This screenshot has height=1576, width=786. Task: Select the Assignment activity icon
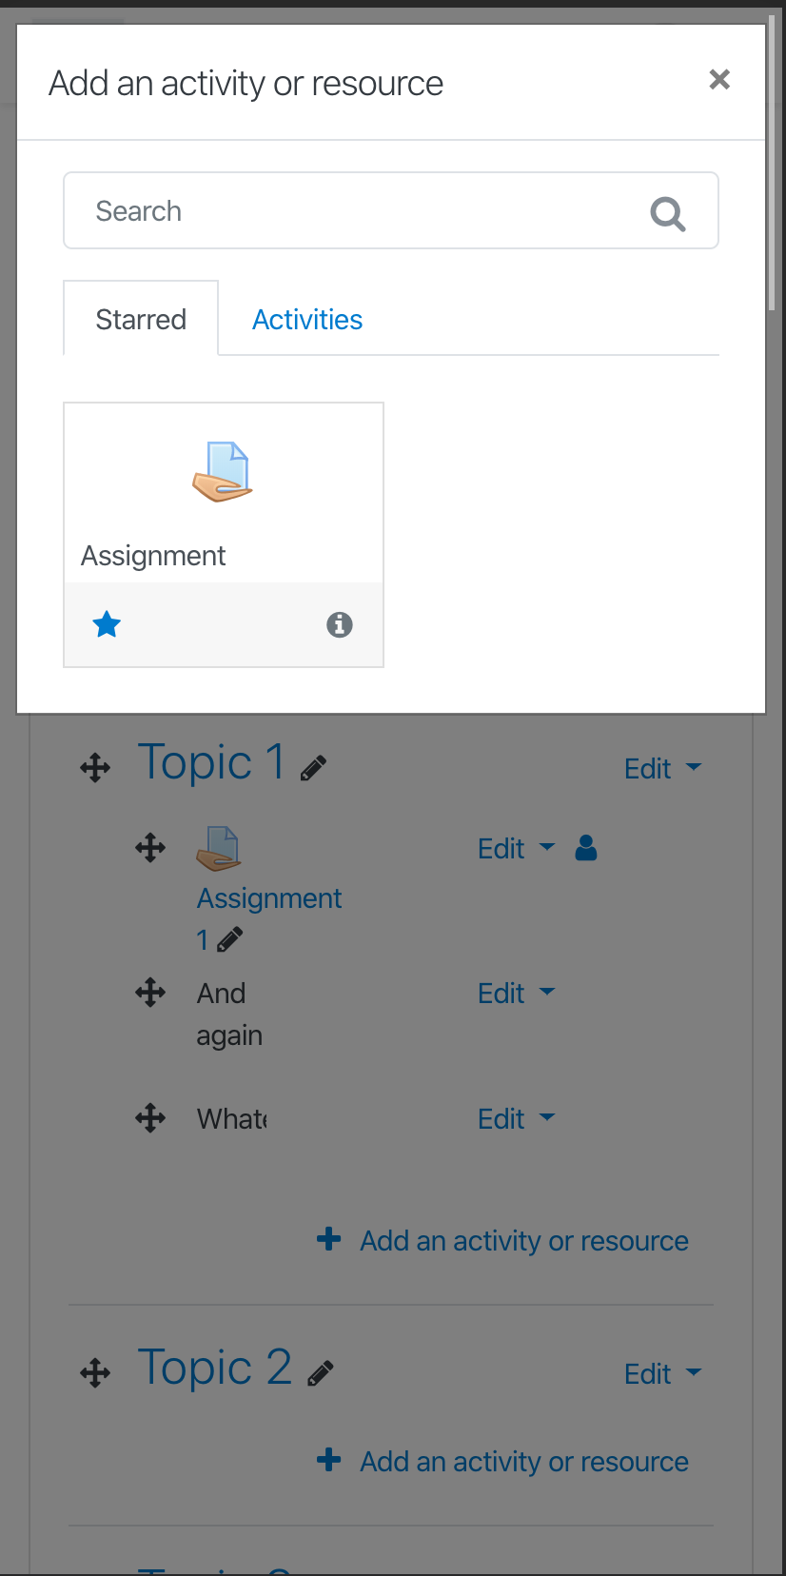click(x=223, y=472)
